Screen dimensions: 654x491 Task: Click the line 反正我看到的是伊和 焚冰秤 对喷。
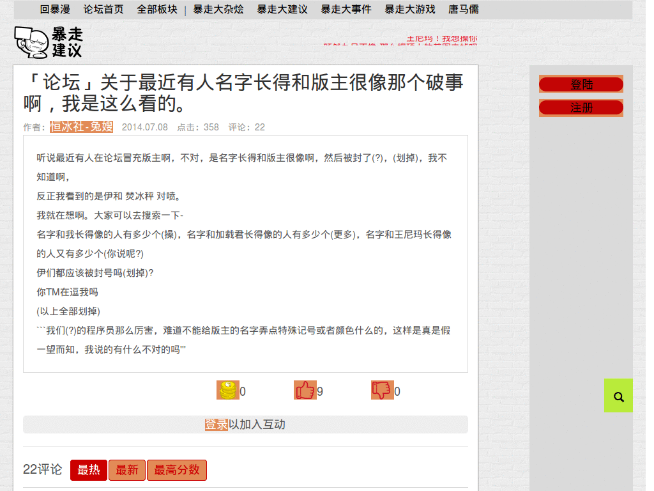109,196
